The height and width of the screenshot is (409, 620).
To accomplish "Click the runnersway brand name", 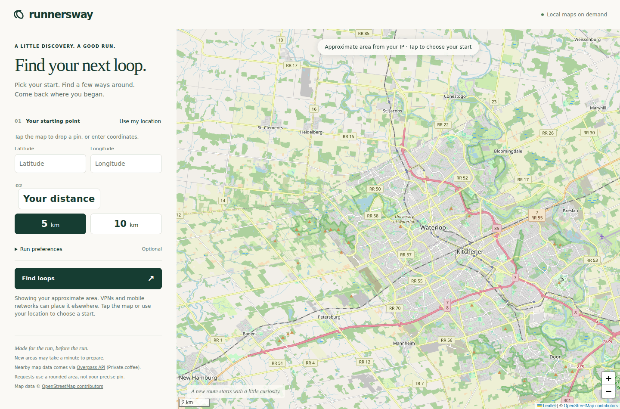I will tap(61, 15).
